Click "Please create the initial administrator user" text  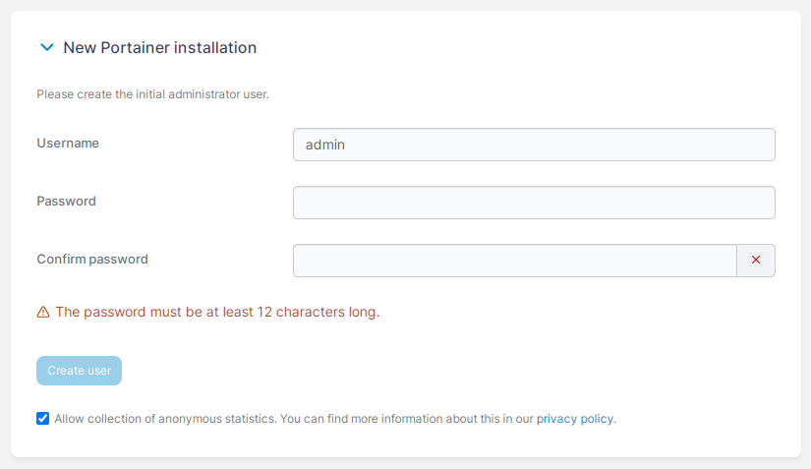pos(152,95)
